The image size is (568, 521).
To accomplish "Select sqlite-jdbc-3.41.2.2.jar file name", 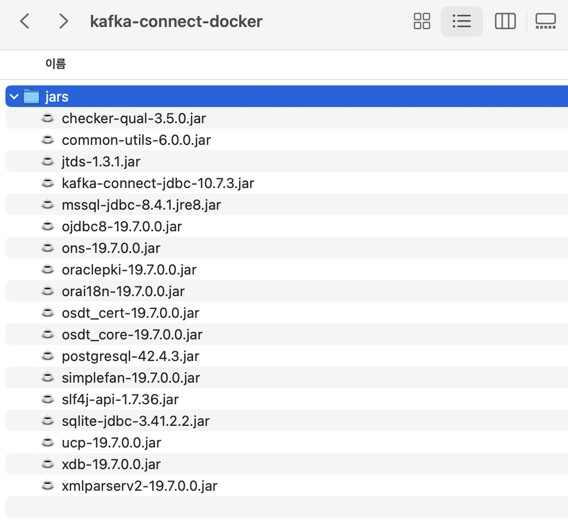I will click(x=135, y=421).
